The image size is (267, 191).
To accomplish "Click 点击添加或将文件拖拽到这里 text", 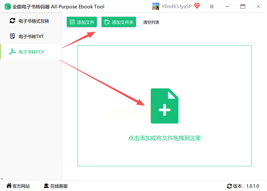I will 165,138.
